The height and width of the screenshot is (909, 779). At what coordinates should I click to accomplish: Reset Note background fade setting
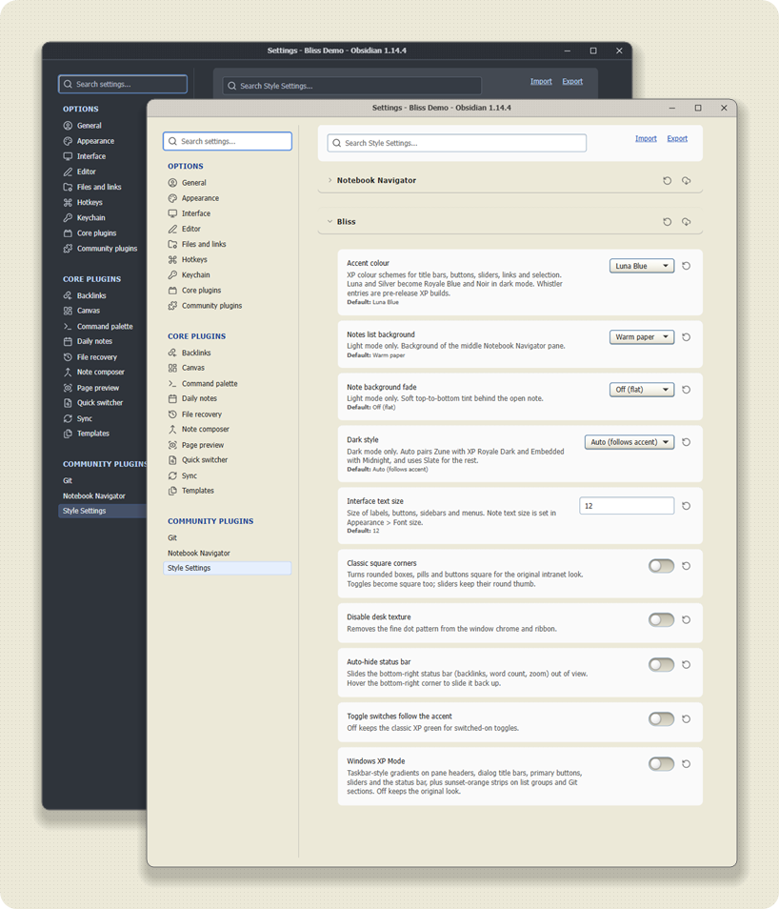pyautogui.click(x=687, y=390)
